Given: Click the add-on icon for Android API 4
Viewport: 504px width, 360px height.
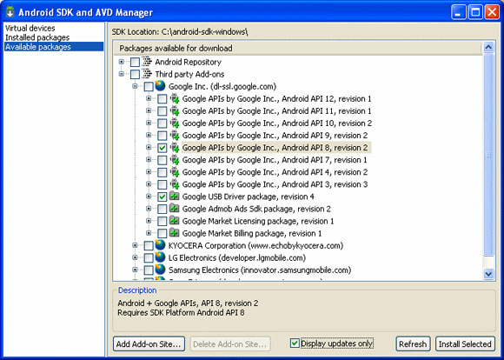Looking at the screenshot, I should pos(175,172).
